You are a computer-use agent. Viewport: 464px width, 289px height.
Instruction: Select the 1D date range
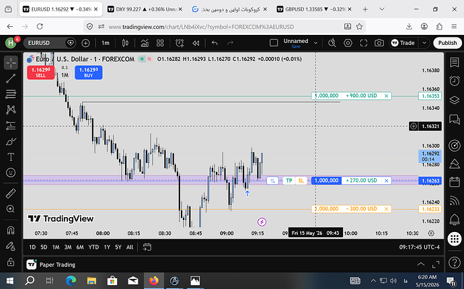click(32, 247)
